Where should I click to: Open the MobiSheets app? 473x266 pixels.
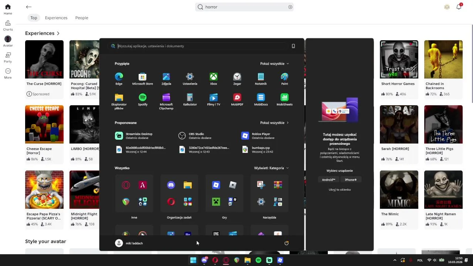click(x=284, y=100)
